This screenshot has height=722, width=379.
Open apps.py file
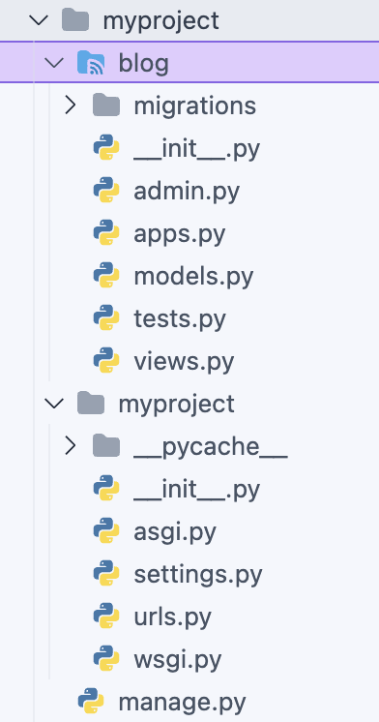(x=180, y=234)
